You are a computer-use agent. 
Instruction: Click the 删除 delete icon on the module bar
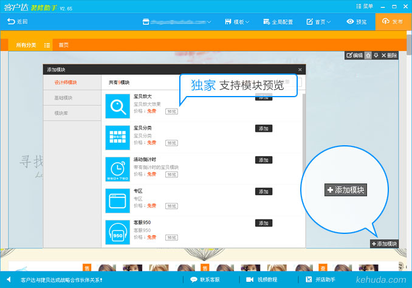tap(389, 55)
